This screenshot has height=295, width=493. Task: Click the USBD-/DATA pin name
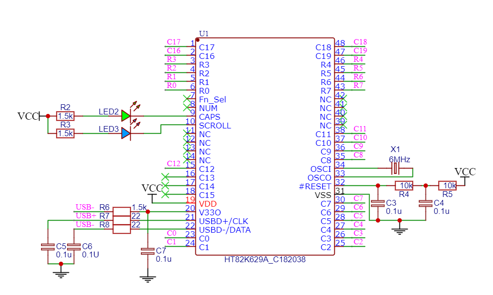[225, 230]
